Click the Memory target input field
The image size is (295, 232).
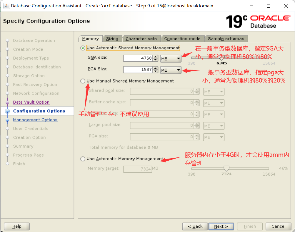[x=138, y=169]
